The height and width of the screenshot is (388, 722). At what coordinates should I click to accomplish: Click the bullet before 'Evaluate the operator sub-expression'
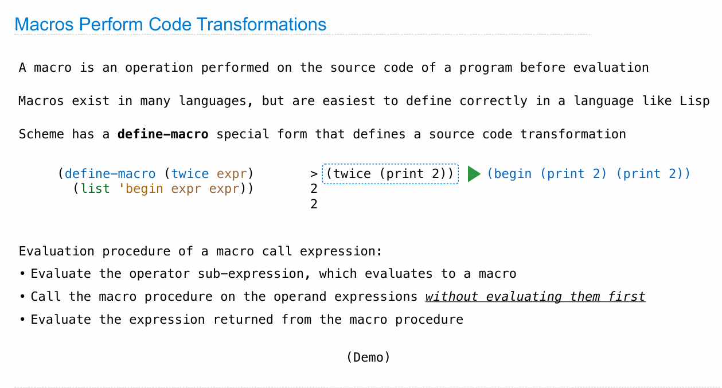(22, 274)
